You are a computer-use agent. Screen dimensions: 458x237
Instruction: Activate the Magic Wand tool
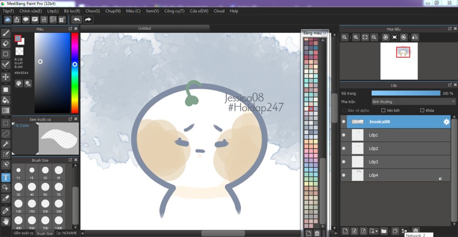(x=5, y=144)
